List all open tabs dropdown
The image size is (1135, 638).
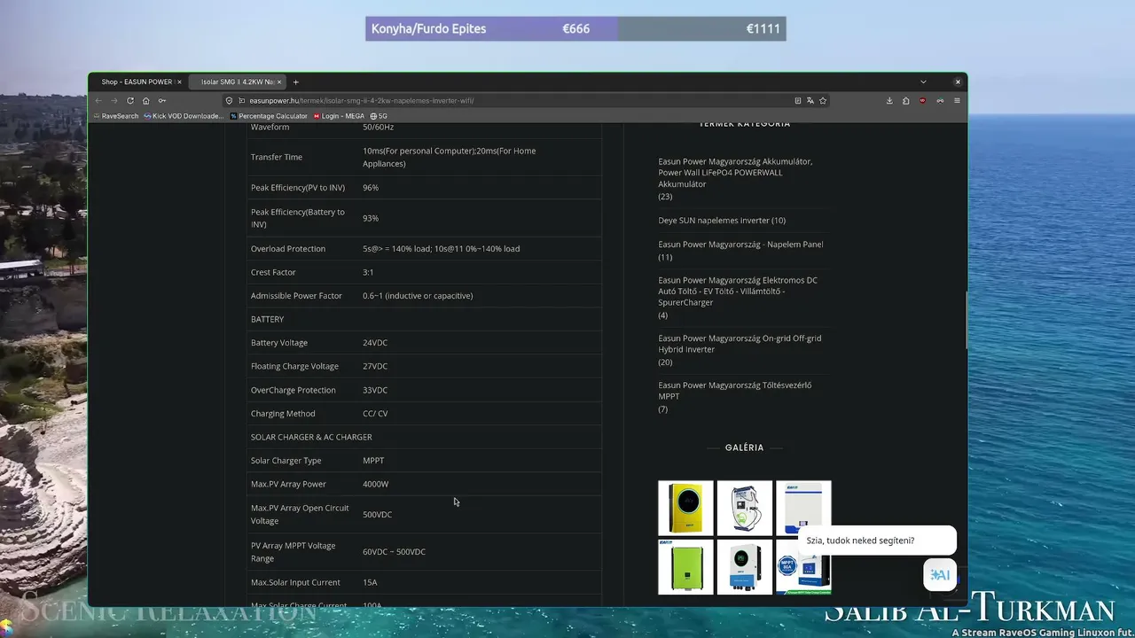point(923,82)
